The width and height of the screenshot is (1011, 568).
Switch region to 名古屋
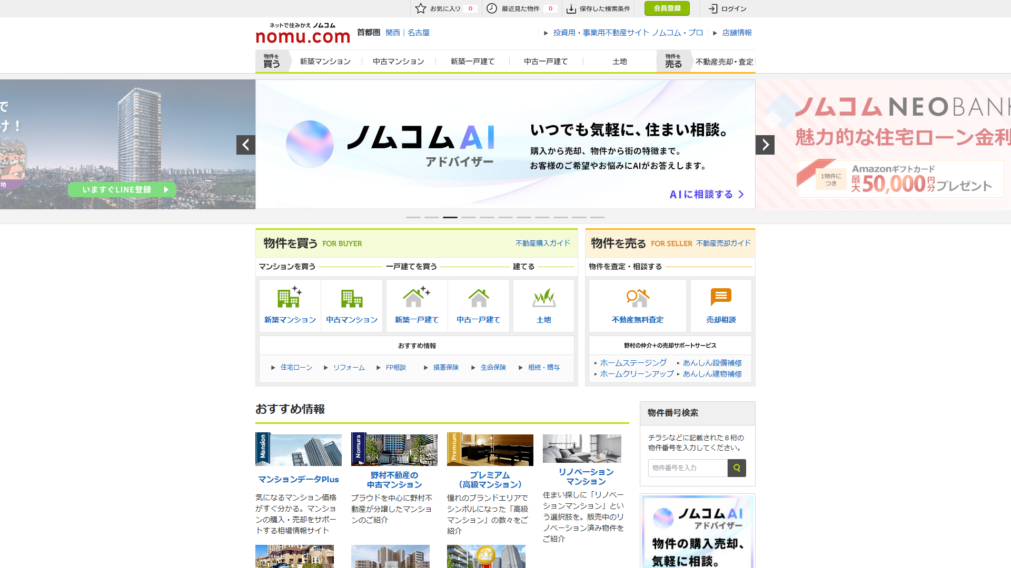pyautogui.click(x=419, y=33)
